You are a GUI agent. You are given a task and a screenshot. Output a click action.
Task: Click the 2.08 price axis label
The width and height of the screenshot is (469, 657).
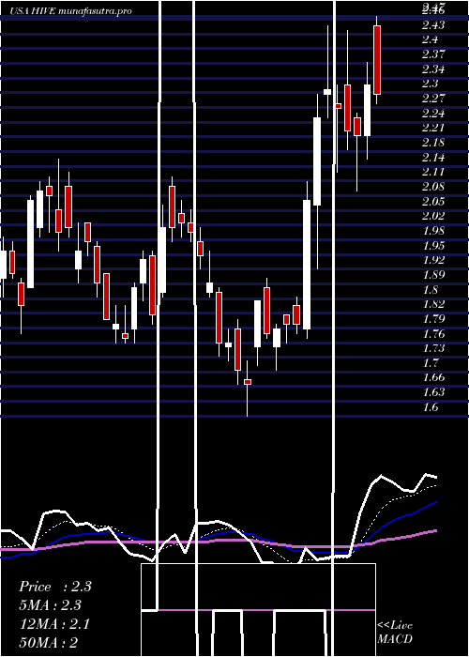[433, 187]
